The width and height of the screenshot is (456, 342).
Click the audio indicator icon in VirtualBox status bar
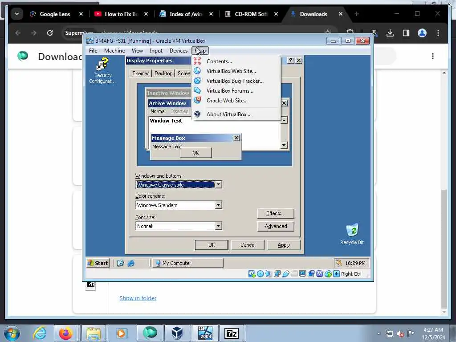[269, 274]
